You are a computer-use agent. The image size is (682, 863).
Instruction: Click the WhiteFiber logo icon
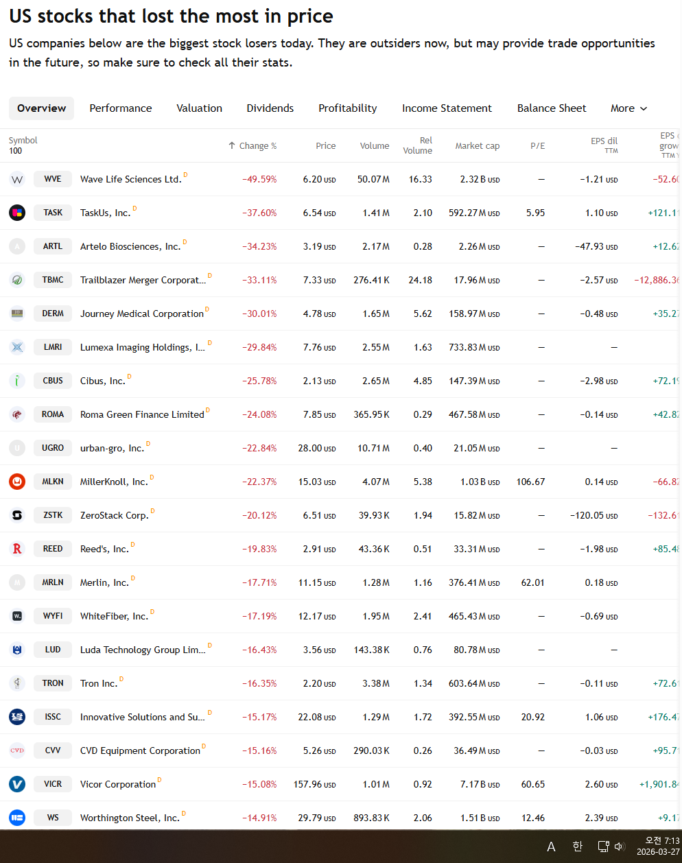[x=17, y=616]
